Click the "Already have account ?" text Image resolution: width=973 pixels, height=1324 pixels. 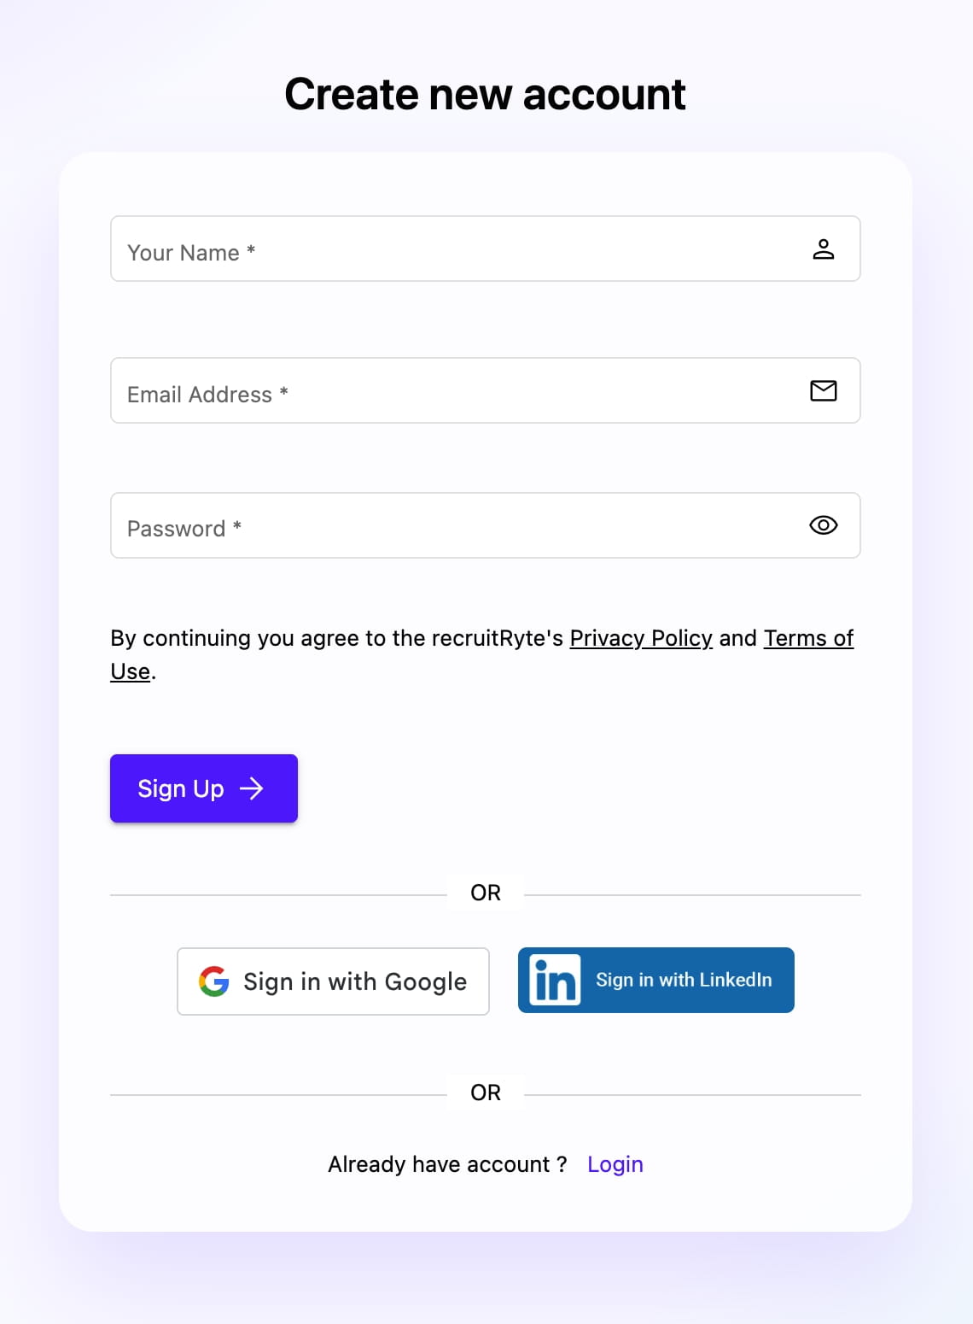click(447, 1164)
